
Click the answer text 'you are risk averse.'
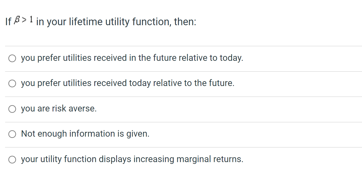pos(59,108)
